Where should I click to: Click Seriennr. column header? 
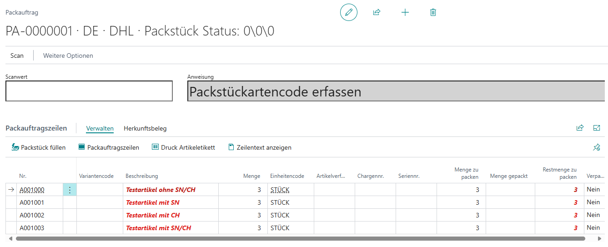point(409,176)
